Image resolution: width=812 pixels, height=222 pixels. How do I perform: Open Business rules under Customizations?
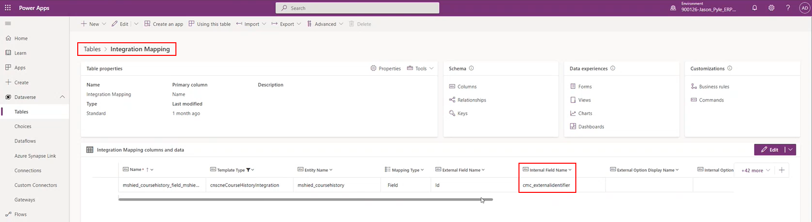point(710,86)
